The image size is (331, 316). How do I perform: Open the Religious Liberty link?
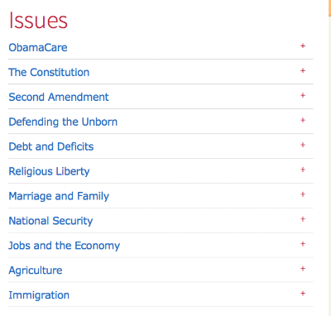pos(49,171)
